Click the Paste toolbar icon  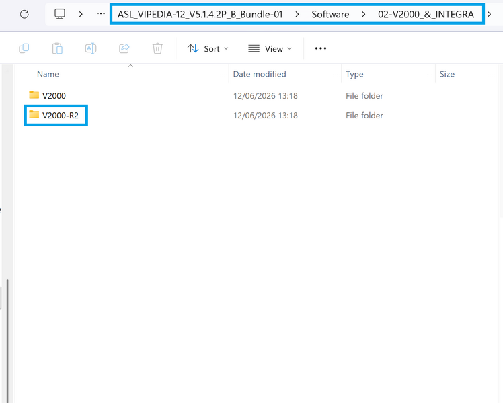point(57,48)
